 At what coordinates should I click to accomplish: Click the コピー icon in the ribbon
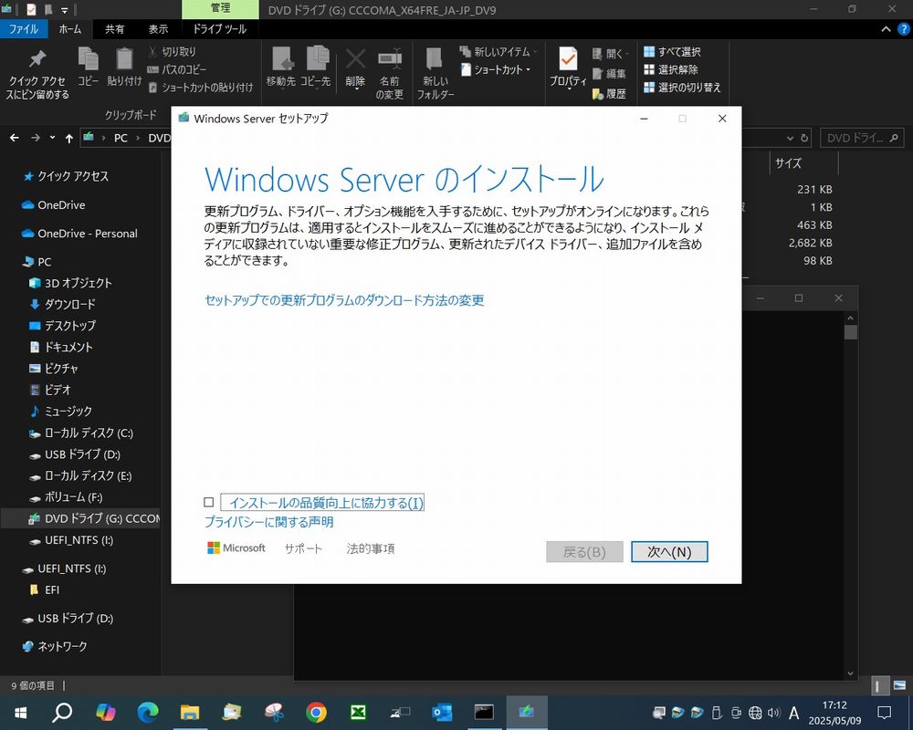(x=88, y=58)
